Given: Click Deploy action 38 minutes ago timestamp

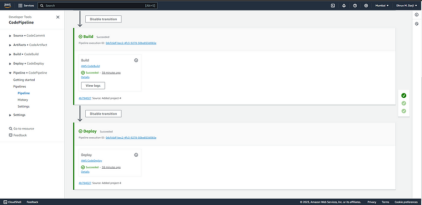Looking at the screenshot, I should click(x=111, y=167).
